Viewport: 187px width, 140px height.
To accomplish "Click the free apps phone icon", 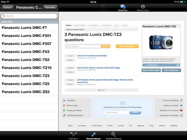I will pos(181,115).
